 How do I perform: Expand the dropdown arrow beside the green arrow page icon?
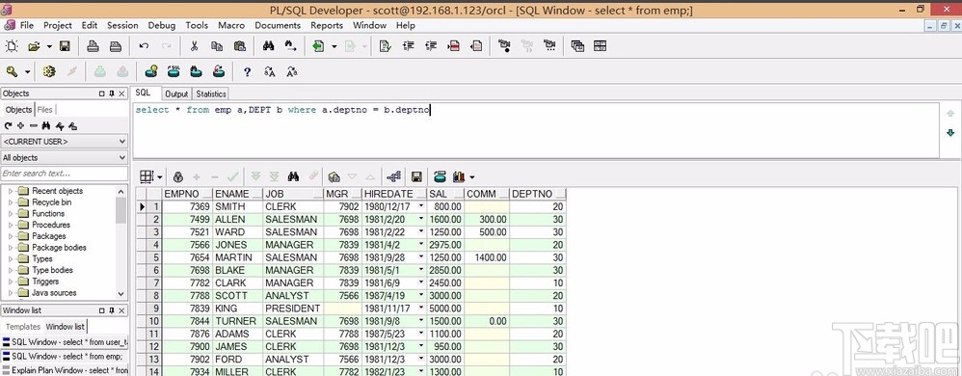[334, 46]
